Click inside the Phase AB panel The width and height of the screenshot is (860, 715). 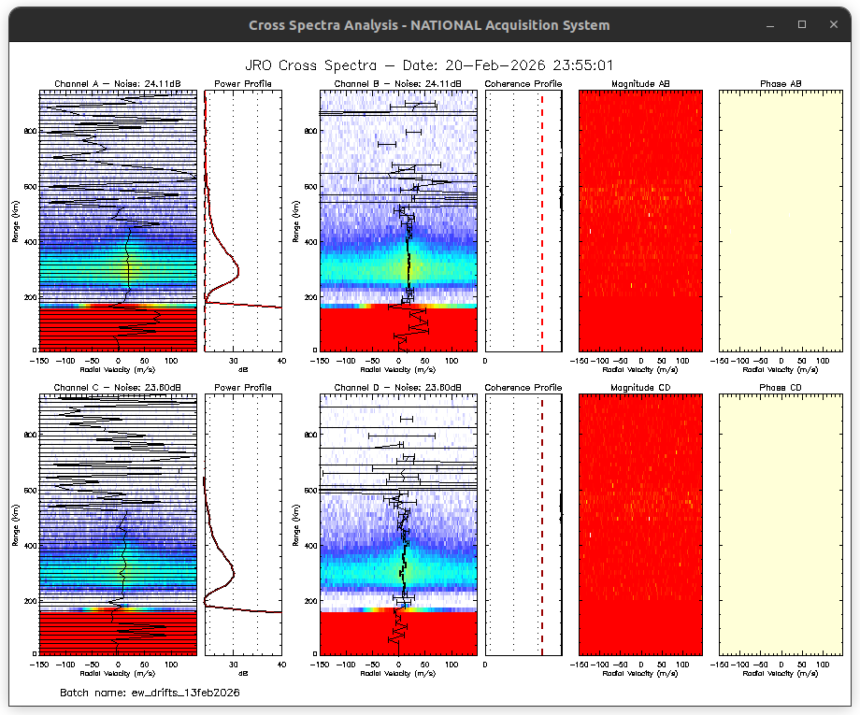pos(780,221)
